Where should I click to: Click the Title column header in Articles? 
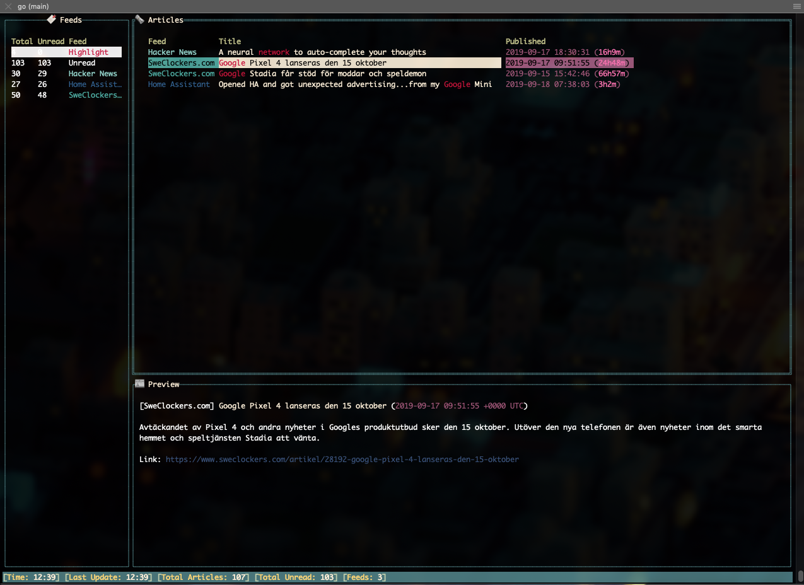(x=230, y=42)
